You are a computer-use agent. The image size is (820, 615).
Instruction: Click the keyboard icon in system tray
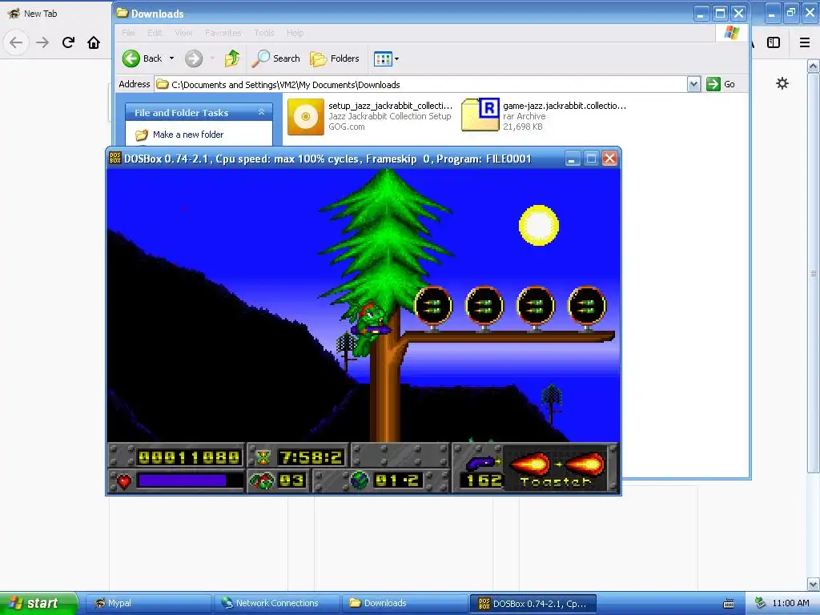(729, 604)
